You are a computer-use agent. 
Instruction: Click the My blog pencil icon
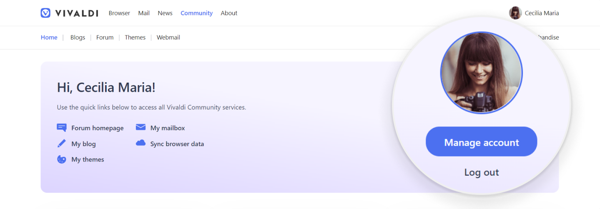(x=62, y=144)
